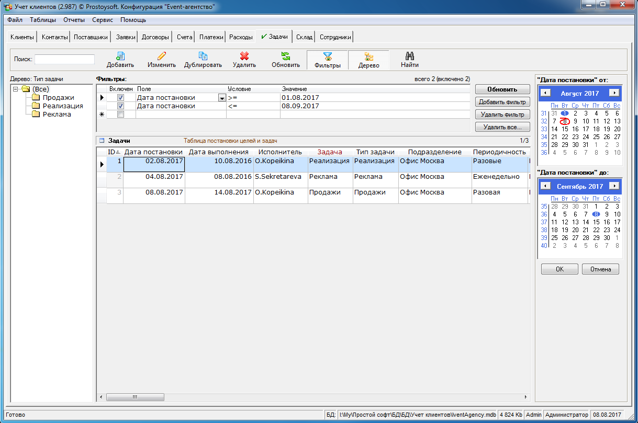
Task: Toggle the Дерево tree view icon
Action: tap(368, 56)
